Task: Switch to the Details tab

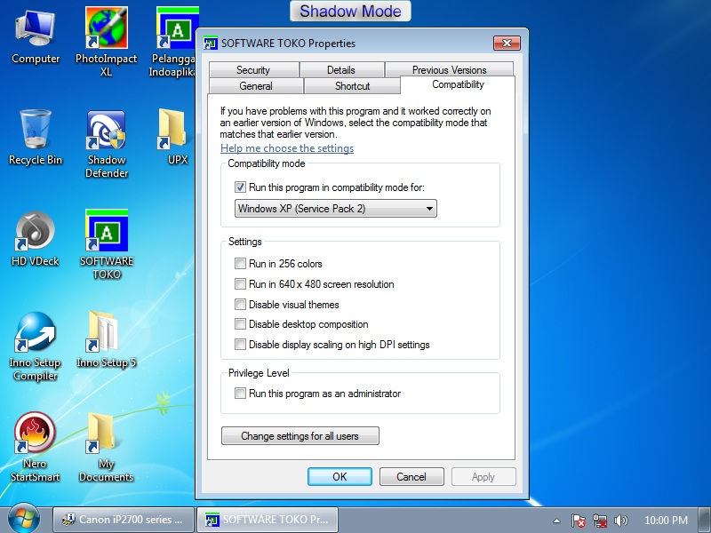Action: pos(341,70)
